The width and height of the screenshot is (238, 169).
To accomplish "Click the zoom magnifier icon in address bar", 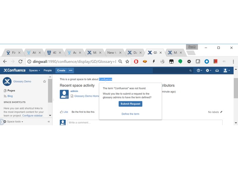I will coord(120,61).
